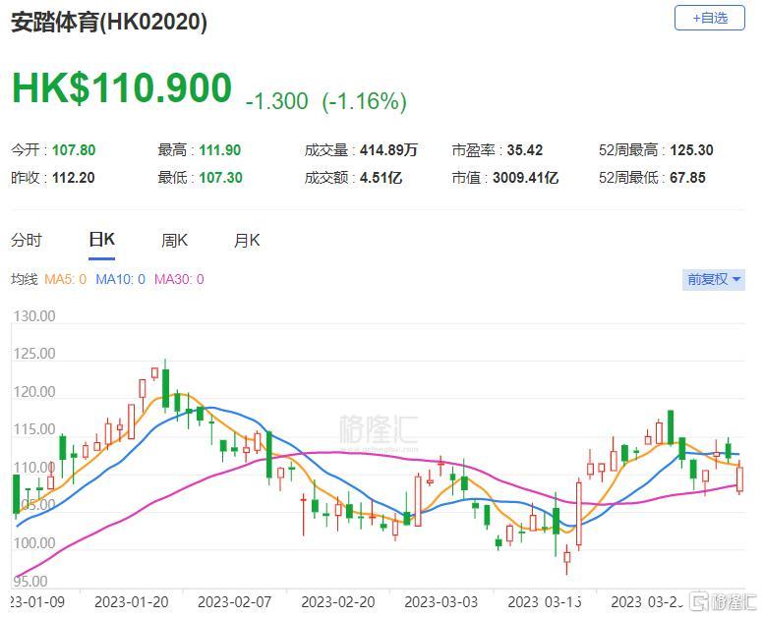763x618 pixels.
Task: Click the 2023-02-20 date axis label
Action: click(x=338, y=602)
